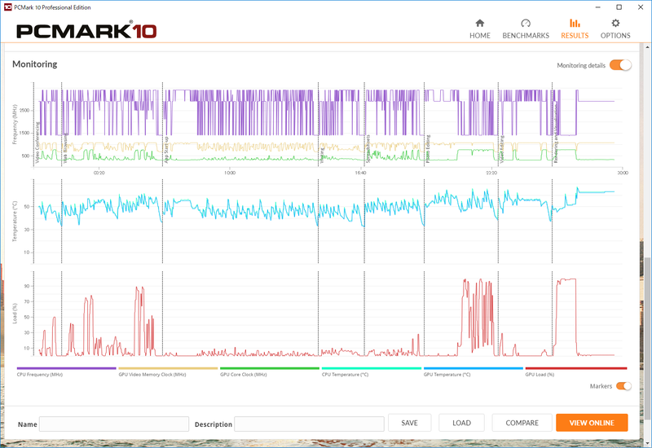
Task: Go to the Home tab icon
Action: tap(480, 24)
